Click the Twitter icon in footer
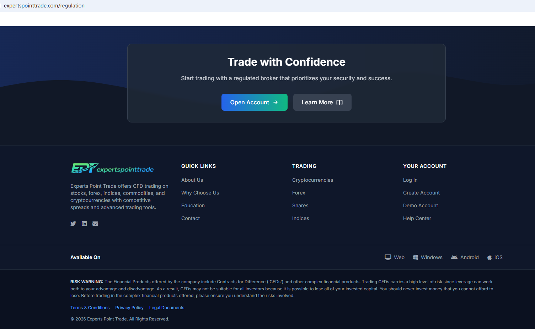Image resolution: width=535 pixels, height=329 pixels. tap(73, 224)
